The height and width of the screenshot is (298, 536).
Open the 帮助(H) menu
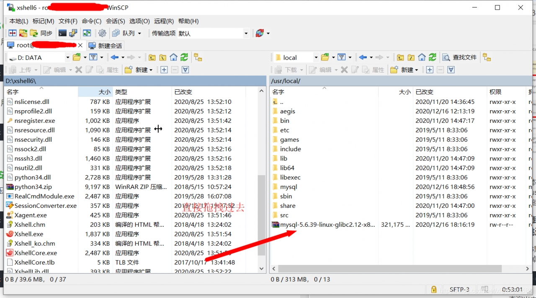click(188, 21)
